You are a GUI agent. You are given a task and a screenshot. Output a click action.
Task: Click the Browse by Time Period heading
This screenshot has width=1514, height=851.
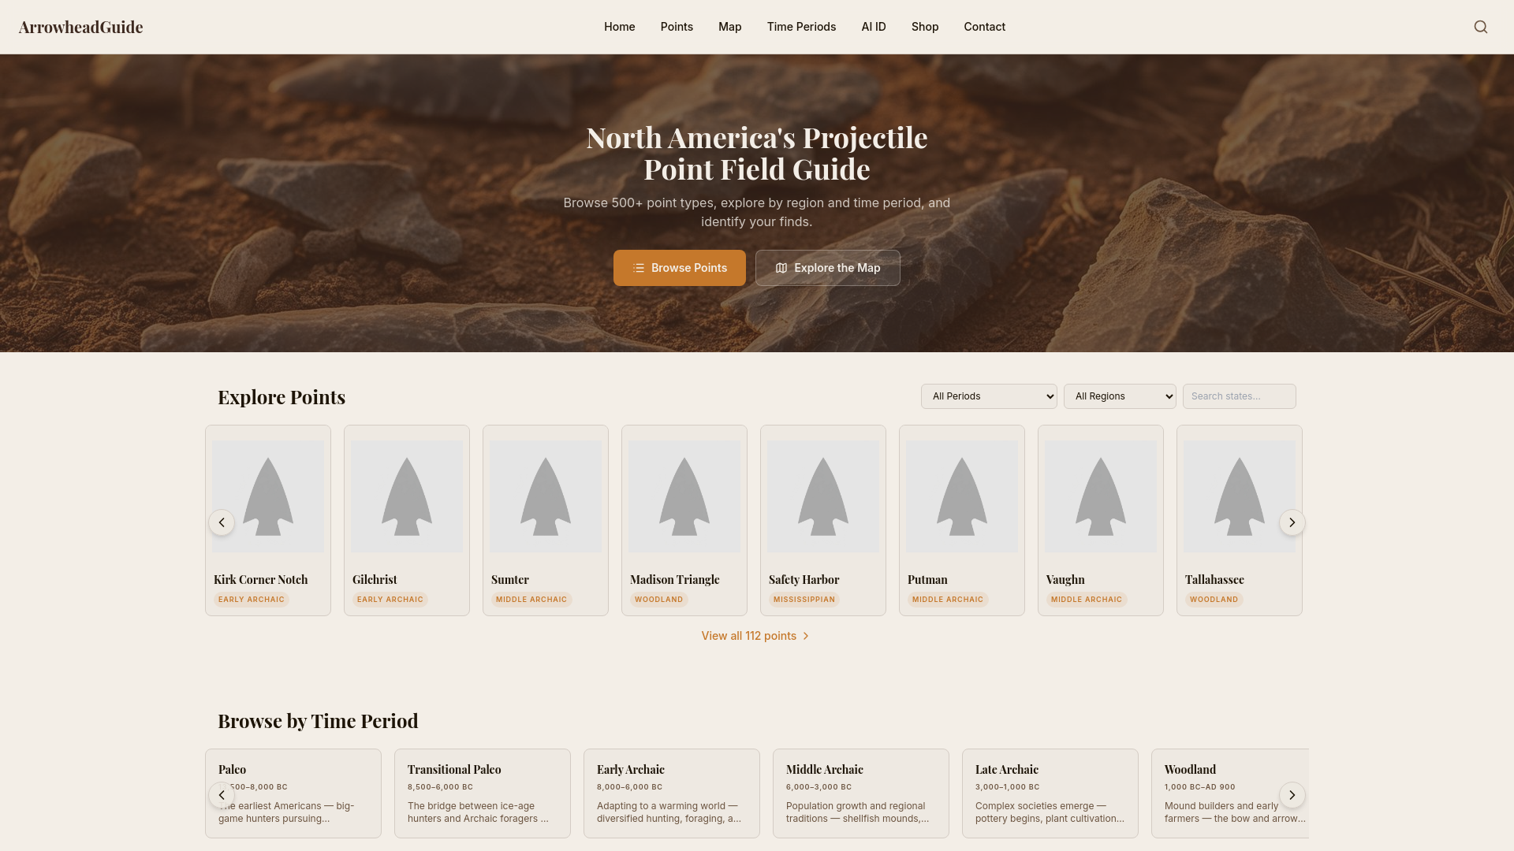(x=318, y=721)
